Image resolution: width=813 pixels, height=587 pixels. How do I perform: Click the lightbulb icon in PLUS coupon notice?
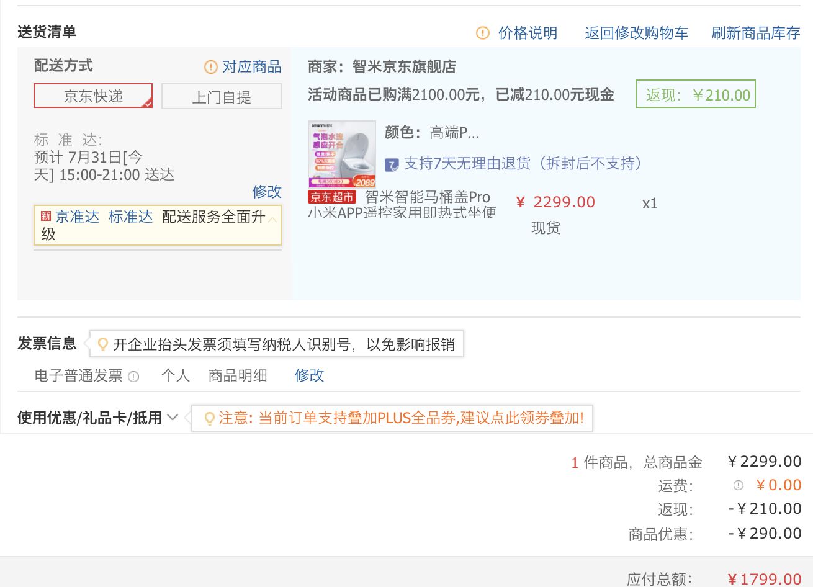(x=209, y=419)
